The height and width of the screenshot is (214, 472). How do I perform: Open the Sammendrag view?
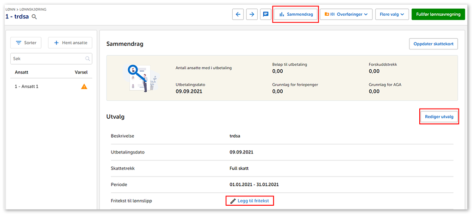point(296,14)
